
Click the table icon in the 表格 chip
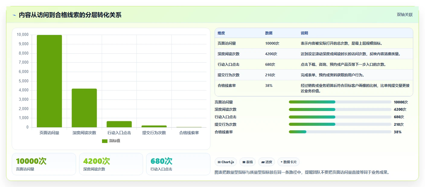point(244,162)
